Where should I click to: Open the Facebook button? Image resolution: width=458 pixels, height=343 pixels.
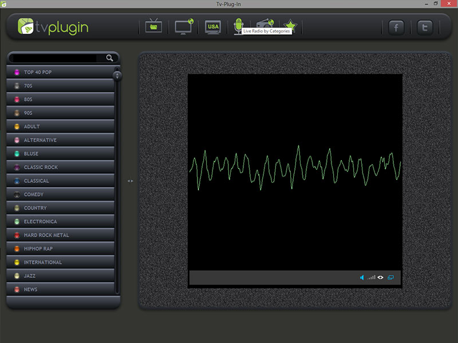coord(396,27)
